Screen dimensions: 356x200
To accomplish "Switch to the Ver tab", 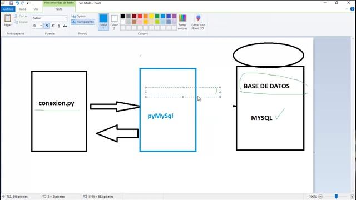I will (x=36, y=9).
